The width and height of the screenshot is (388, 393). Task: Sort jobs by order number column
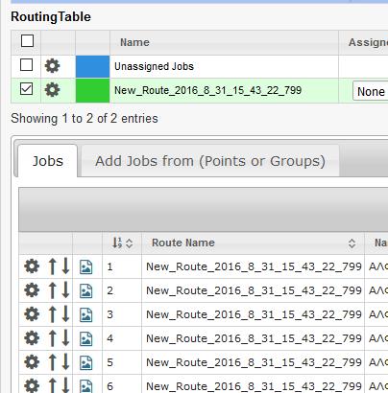122,243
